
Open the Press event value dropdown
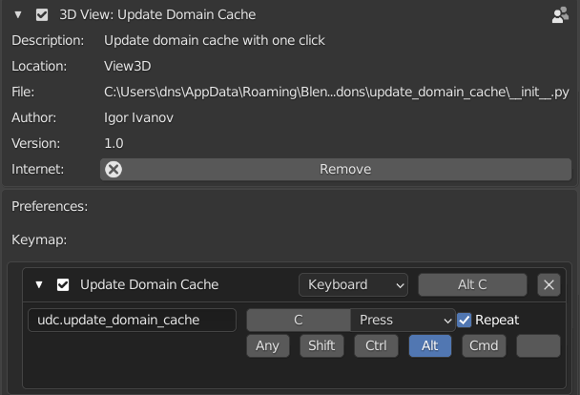point(403,320)
